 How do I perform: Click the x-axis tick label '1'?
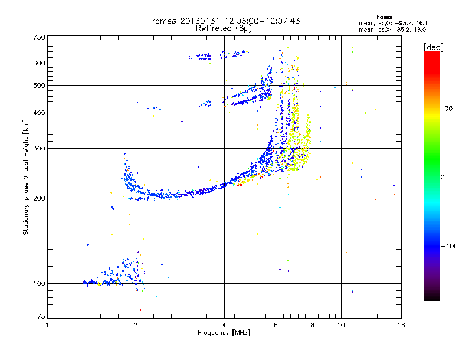47,325
